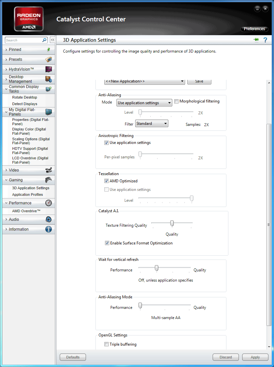Open Properties (Digital Flat-Panel) page
This screenshot has height=367, width=274.
coord(31,122)
